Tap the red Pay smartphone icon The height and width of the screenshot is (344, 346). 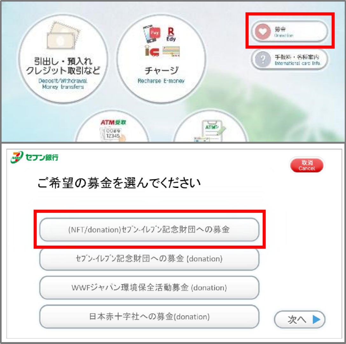coord(152,34)
